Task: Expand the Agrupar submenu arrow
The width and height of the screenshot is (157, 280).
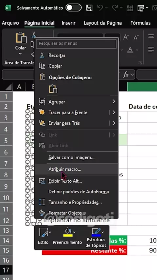Action: pyautogui.click(x=114, y=102)
